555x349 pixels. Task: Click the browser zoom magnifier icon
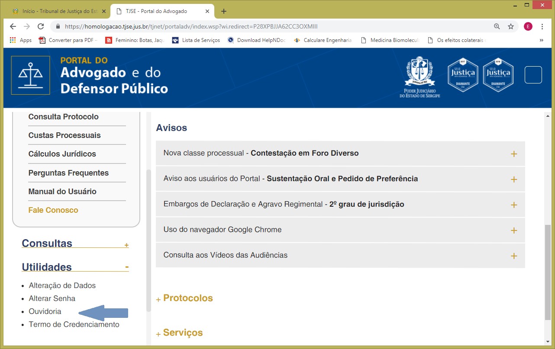497,26
